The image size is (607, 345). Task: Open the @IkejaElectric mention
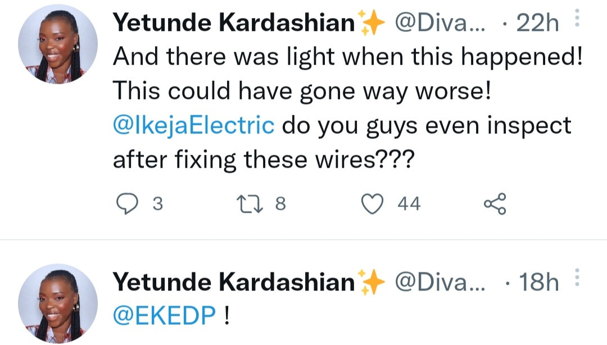pyautogui.click(x=194, y=126)
